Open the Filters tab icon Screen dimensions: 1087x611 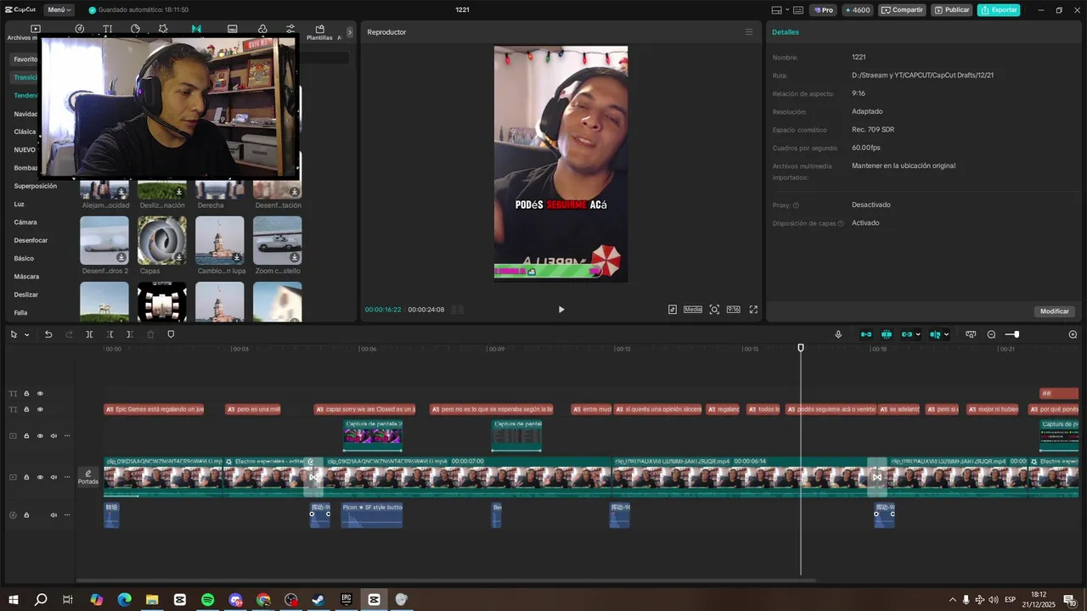[x=262, y=29]
